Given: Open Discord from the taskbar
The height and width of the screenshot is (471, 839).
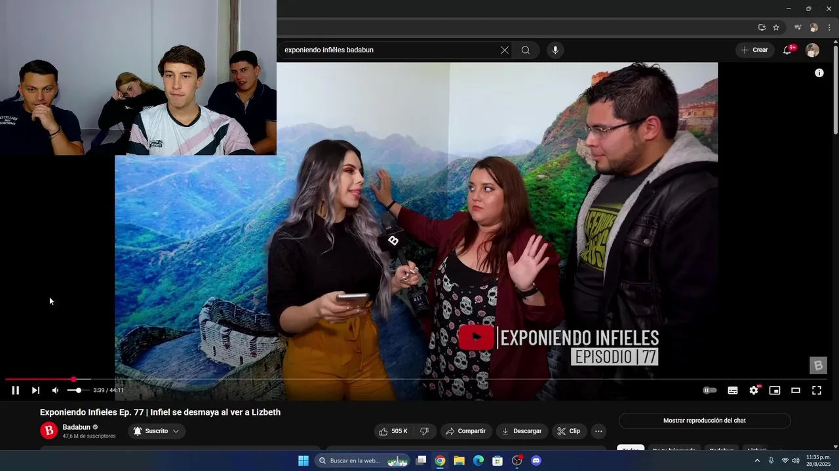Looking at the screenshot, I should pyautogui.click(x=536, y=461).
